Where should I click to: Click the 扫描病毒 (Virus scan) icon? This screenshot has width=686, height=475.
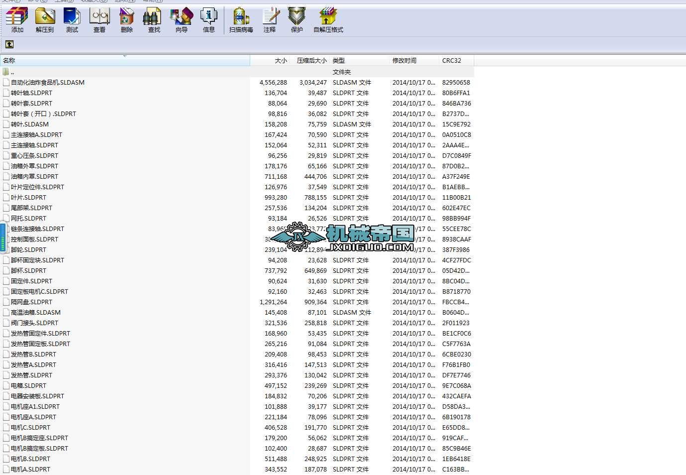241,20
